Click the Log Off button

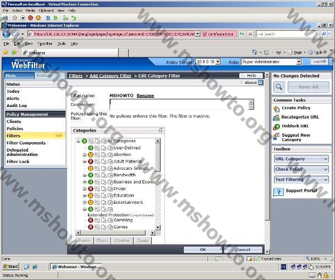[320, 61]
